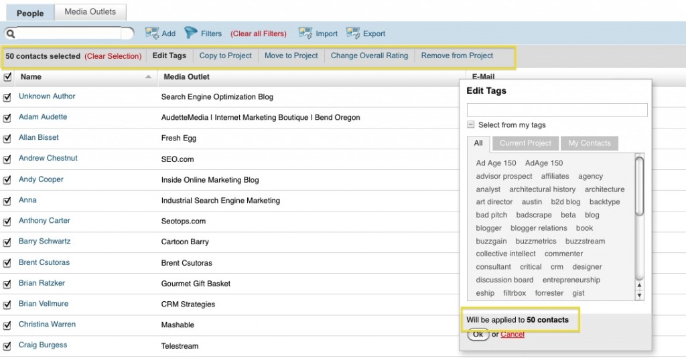
Task: Open contact Adam Audette
Action: (x=43, y=116)
